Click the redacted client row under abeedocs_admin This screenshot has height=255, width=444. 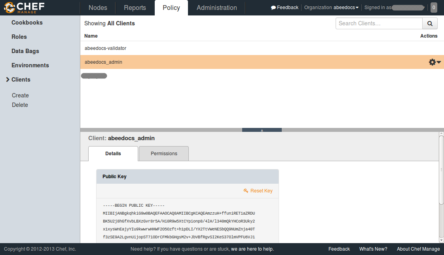pos(94,76)
